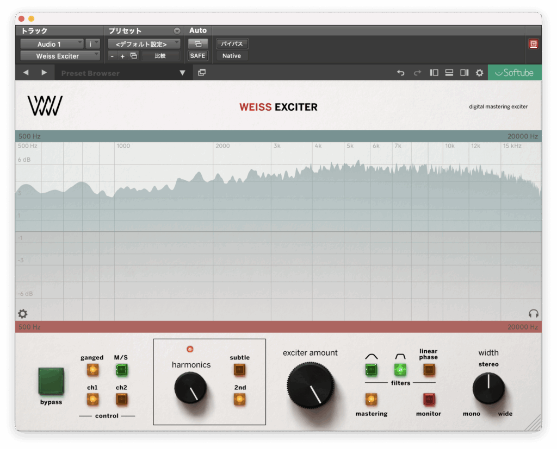Click the 'digital mastering exciter' text
Image resolution: width=557 pixels, height=449 pixels.
(498, 107)
